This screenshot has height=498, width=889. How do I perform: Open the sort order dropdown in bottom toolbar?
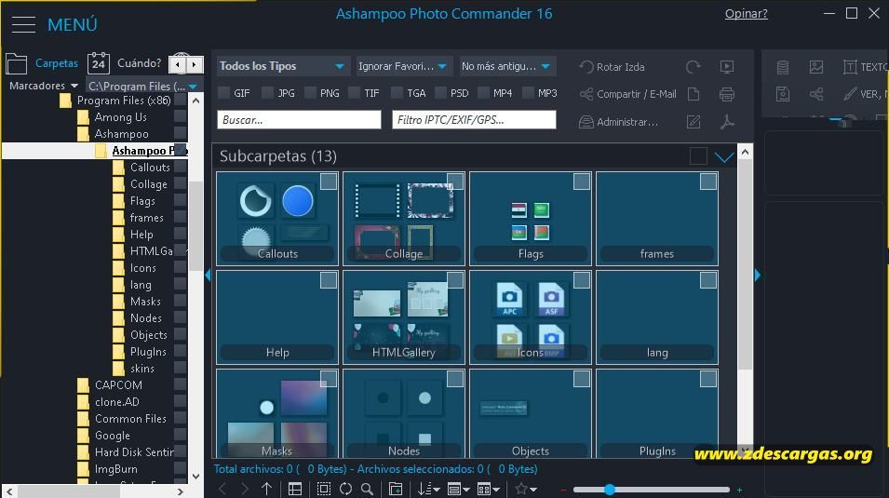[x=428, y=489]
